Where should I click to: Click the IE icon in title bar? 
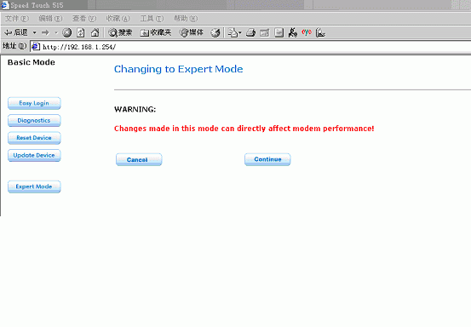tap(5, 5)
